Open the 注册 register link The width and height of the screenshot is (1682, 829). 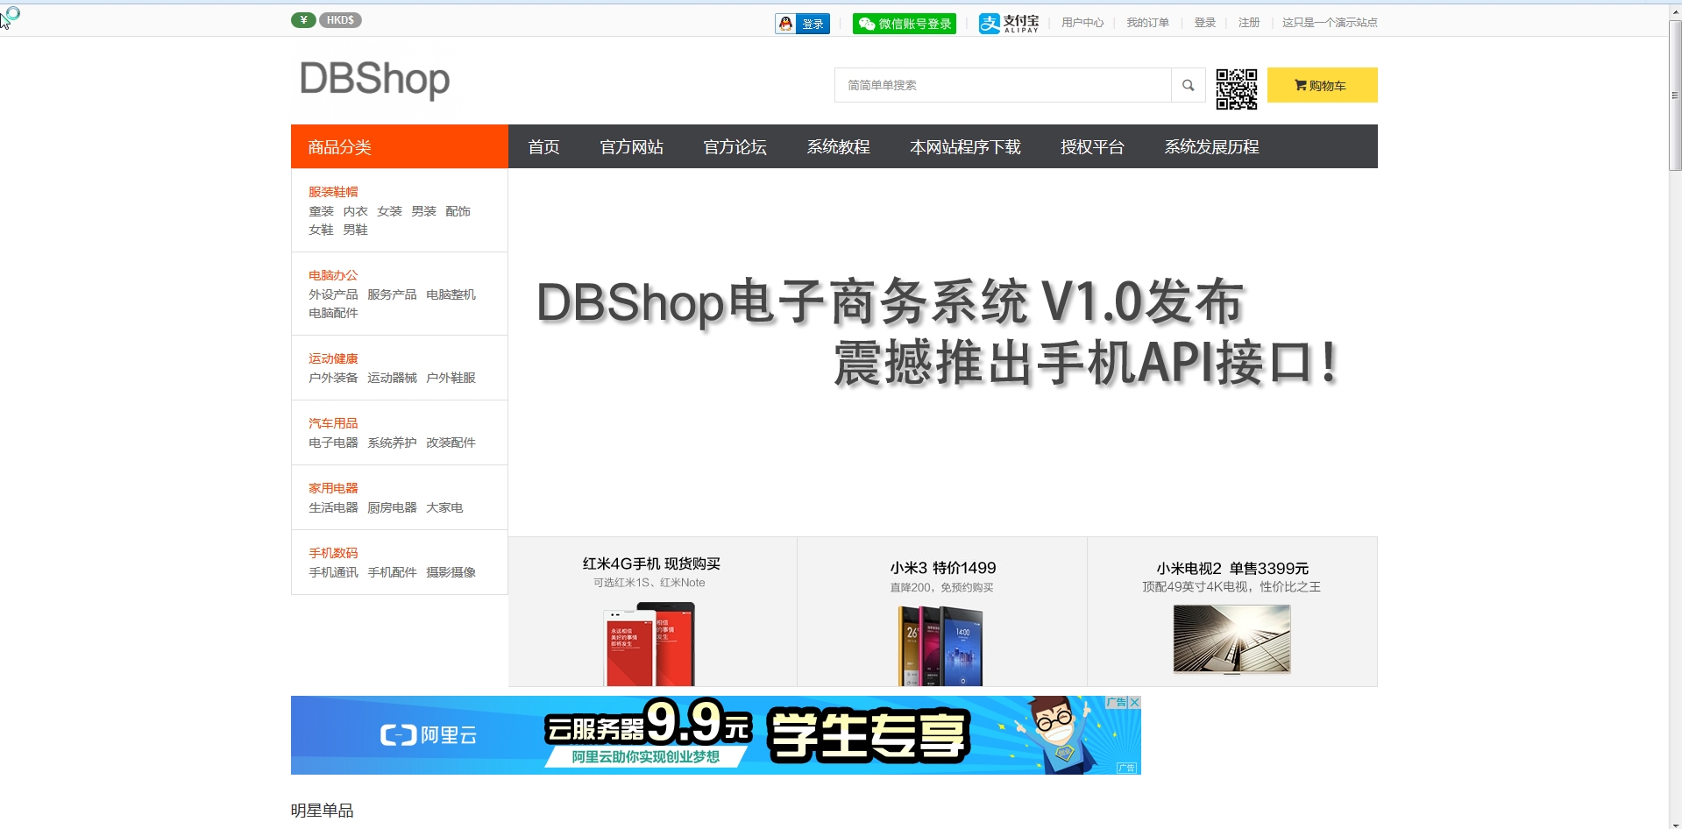point(1249,23)
